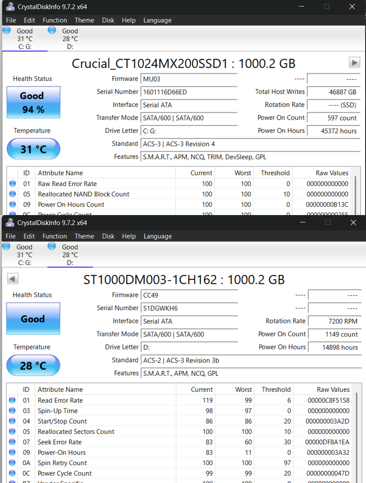Open File menu in top window
This screenshot has width=366, height=483.
[x=11, y=20]
